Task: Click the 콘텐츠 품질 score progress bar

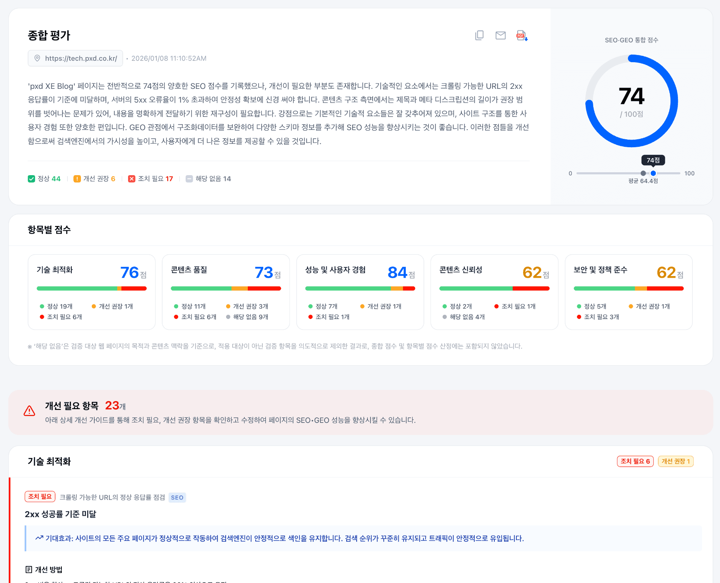Action: (226, 289)
